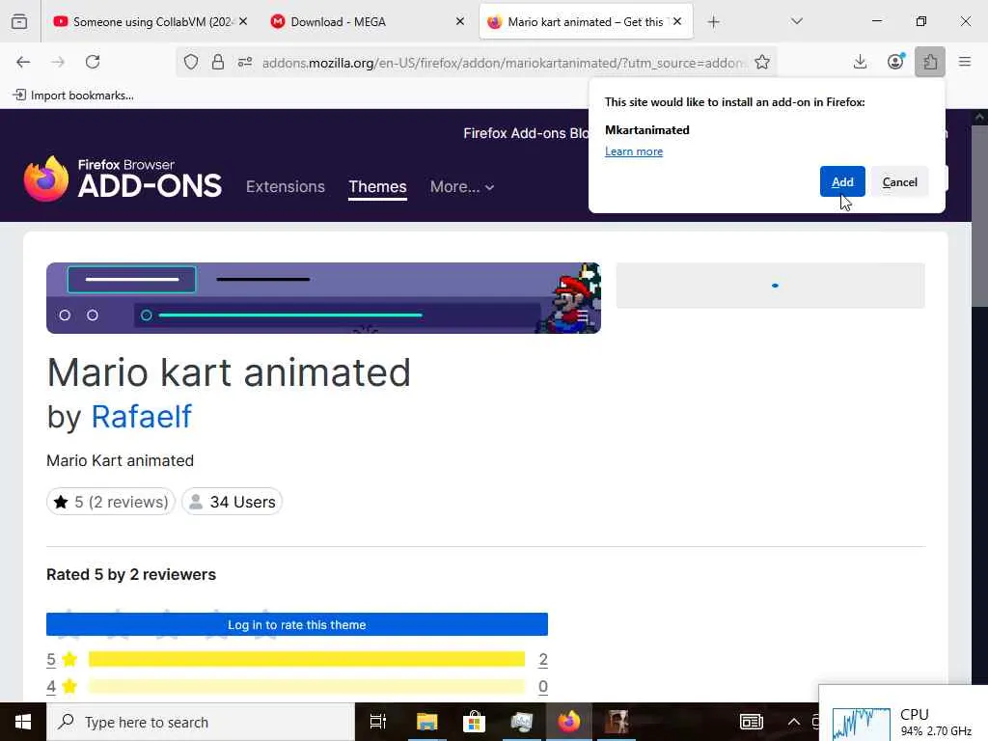The width and height of the screenshot is (988, 741).
Task: Click the Firefox icon on the taskbar
Action: (568, 722)
